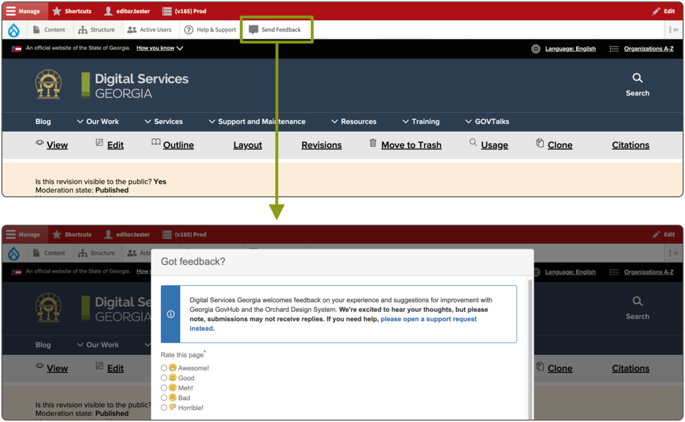Click the Send Feedback speech bubble icon
The image size is (685, 422).
(253, 30)
